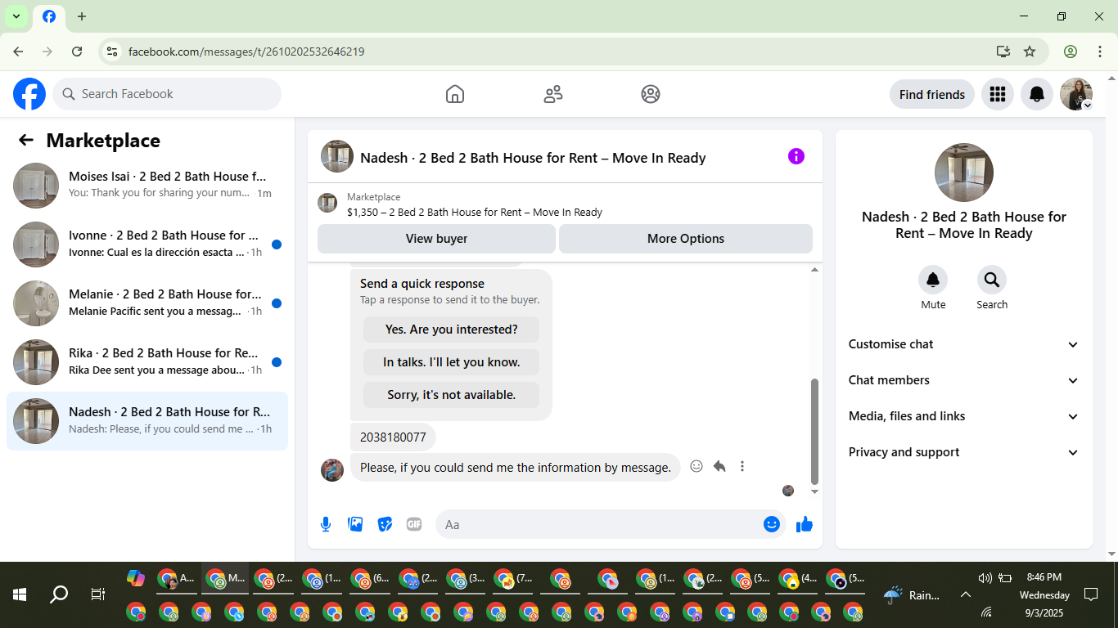Show hidden system tray icons
The height and width of the screenshot is (628, 1118).
coord(966,595)
